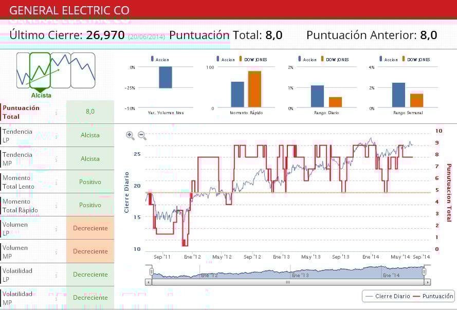Click the Sep '12 x-axis label

click(x=252, y=257)
